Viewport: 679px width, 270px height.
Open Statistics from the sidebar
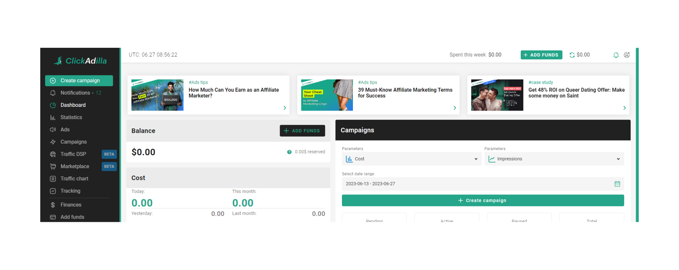click(71, 117)
